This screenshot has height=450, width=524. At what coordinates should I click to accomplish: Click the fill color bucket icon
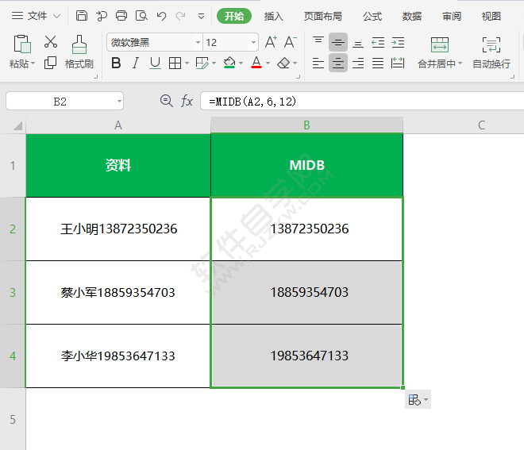[229, 63]
